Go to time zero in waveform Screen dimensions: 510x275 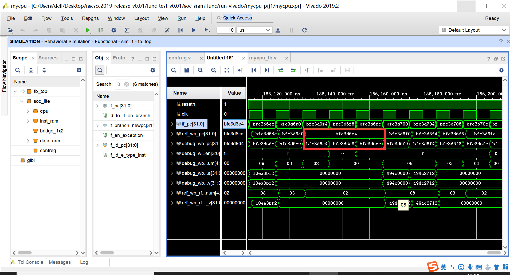click(x=254, y=70)
